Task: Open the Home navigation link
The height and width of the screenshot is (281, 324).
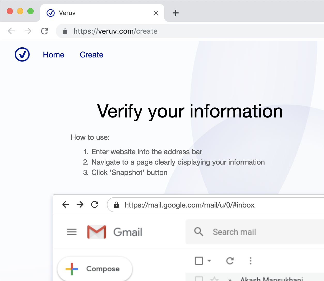Action: point(53,55)
